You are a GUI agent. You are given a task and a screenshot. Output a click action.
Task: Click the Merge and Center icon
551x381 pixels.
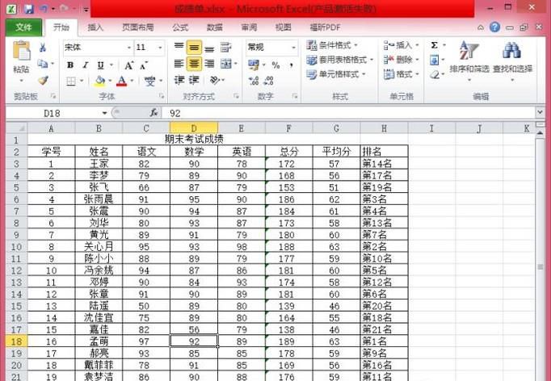226,64
